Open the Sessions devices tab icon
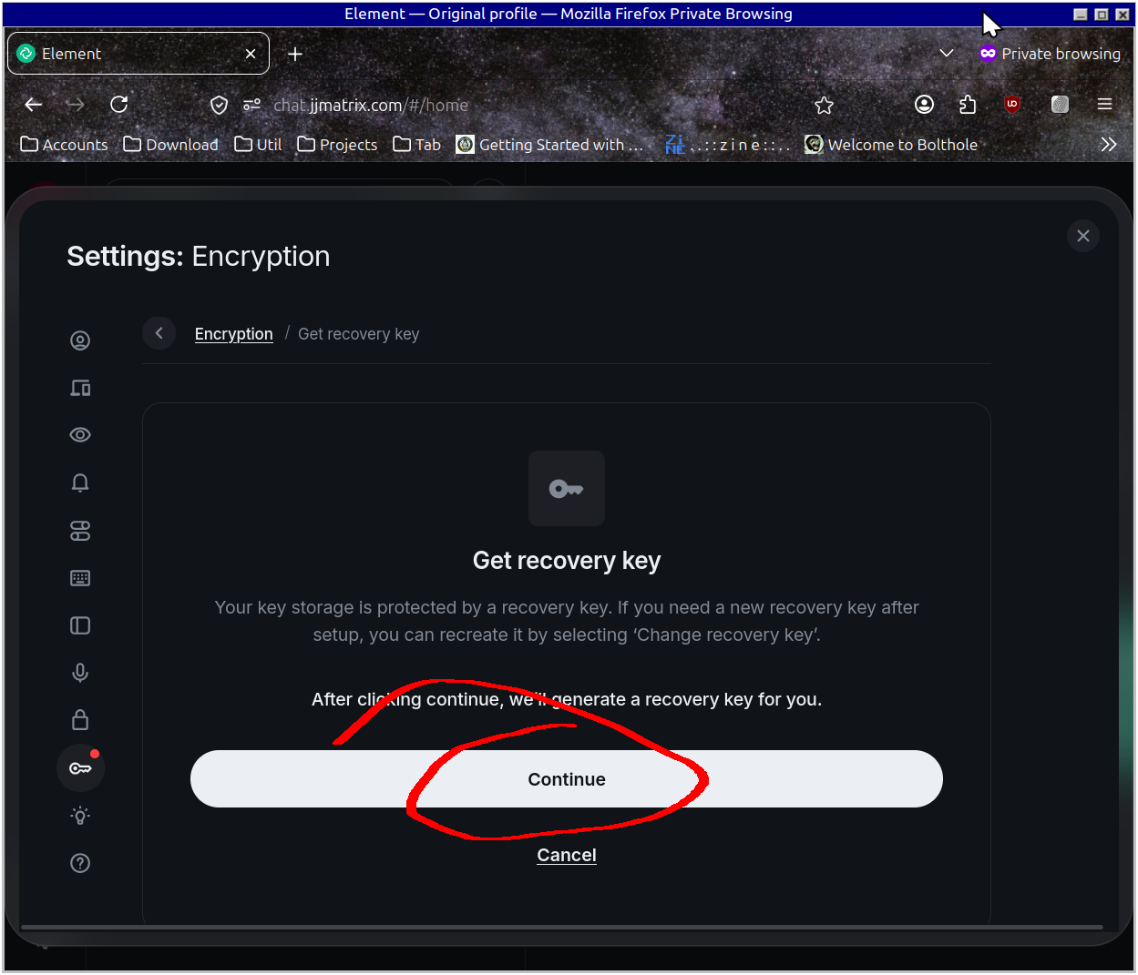Viewport: 1138px width, 975px height. (x=80, y=388)
